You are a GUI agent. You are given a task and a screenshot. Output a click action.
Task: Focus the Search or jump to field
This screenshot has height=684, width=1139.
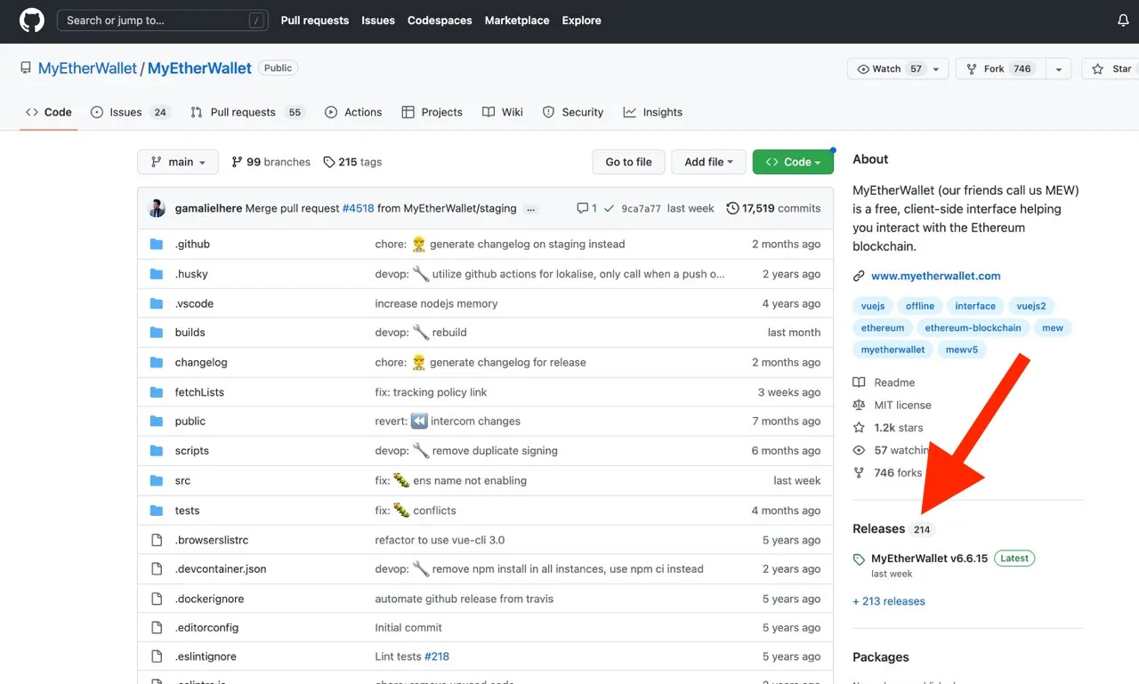click(163, 20)
